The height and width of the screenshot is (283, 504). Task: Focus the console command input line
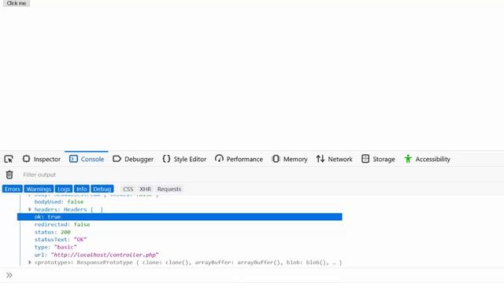tap(258, 275)
